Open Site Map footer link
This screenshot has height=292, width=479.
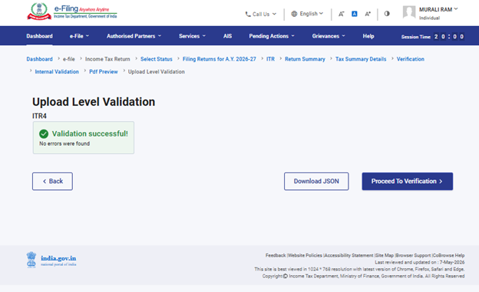pos(385,255)
